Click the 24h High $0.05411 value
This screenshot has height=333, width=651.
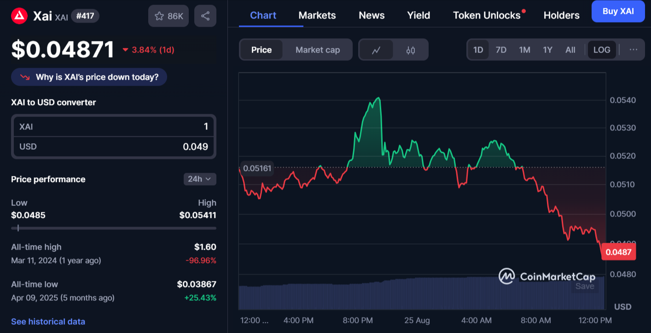198,215
